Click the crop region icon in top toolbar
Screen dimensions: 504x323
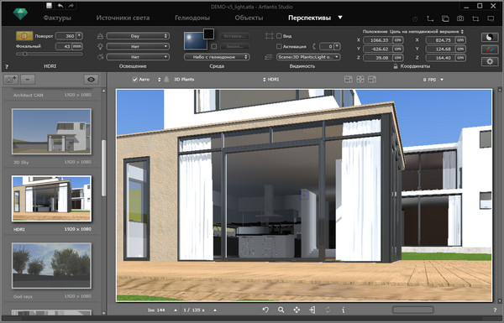tap(475, 18)
